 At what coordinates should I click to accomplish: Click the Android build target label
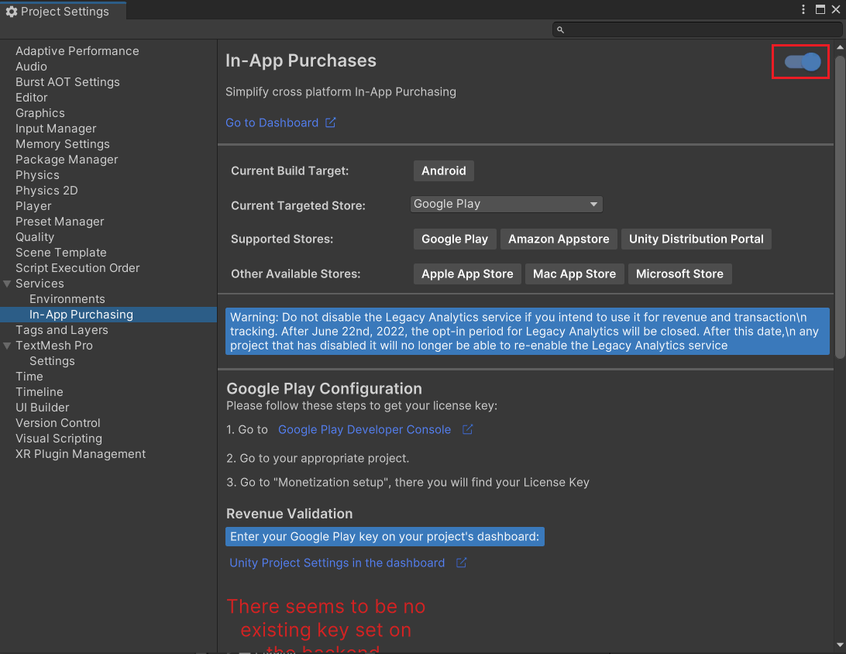pos(443,170)
